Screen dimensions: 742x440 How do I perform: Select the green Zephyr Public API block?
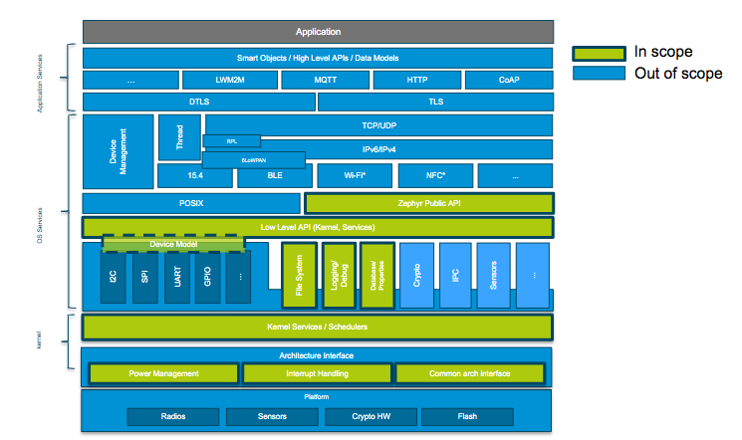[x=429, y=203]
